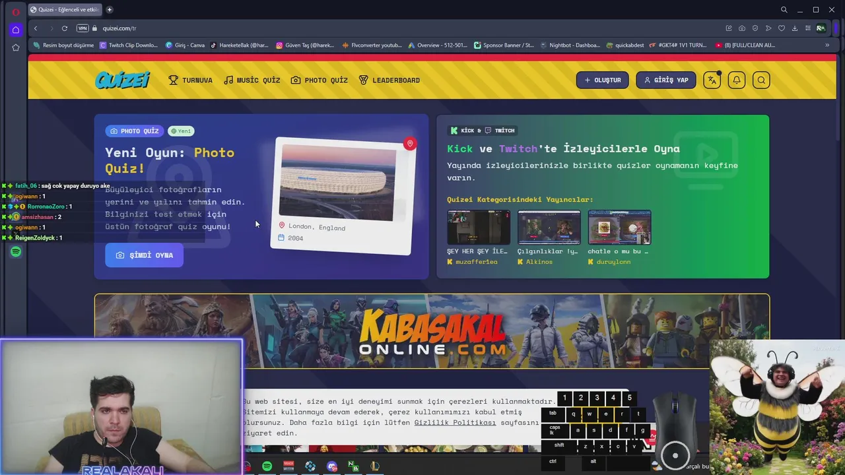
Task: Open the green RA extension icon
Action: click(821, 28)
